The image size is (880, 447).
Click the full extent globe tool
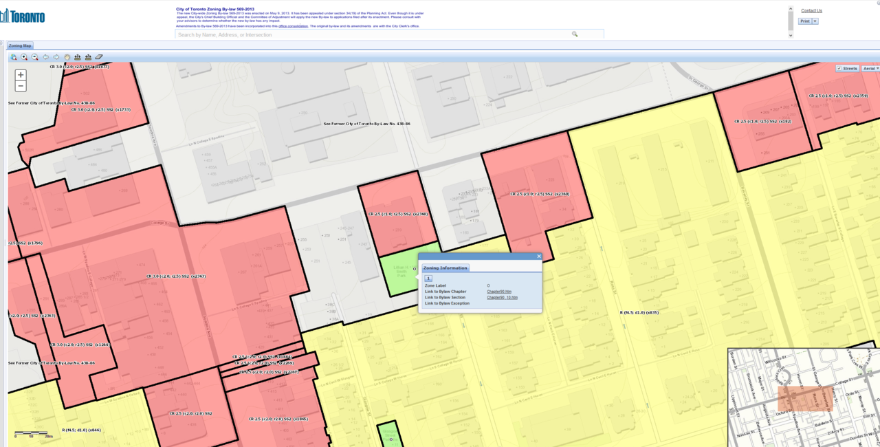pos(14,57)
